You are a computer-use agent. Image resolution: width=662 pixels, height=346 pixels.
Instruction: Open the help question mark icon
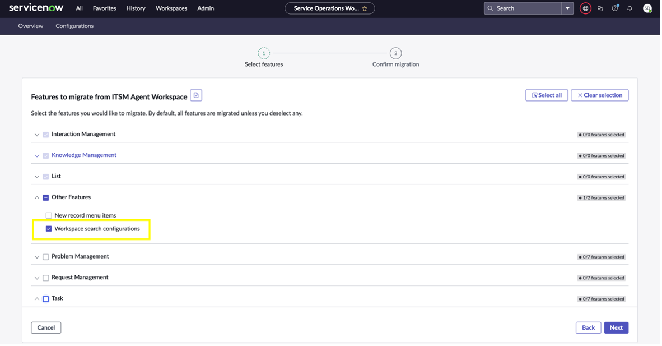tap(615, 8)
